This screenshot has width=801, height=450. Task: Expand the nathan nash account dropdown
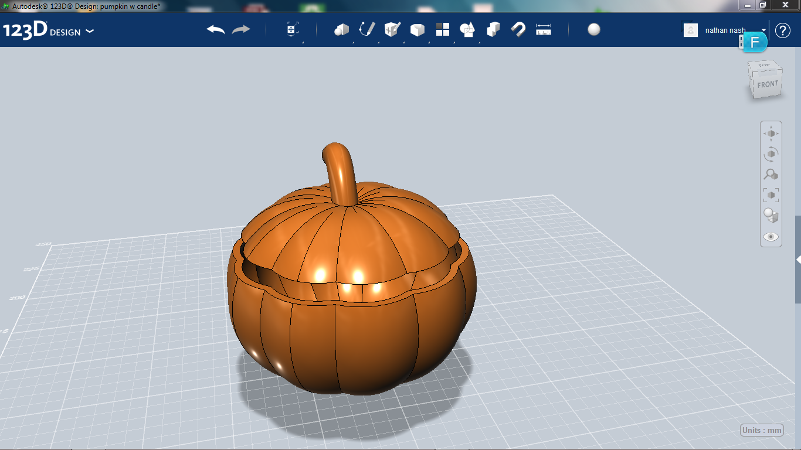[764, 30]
